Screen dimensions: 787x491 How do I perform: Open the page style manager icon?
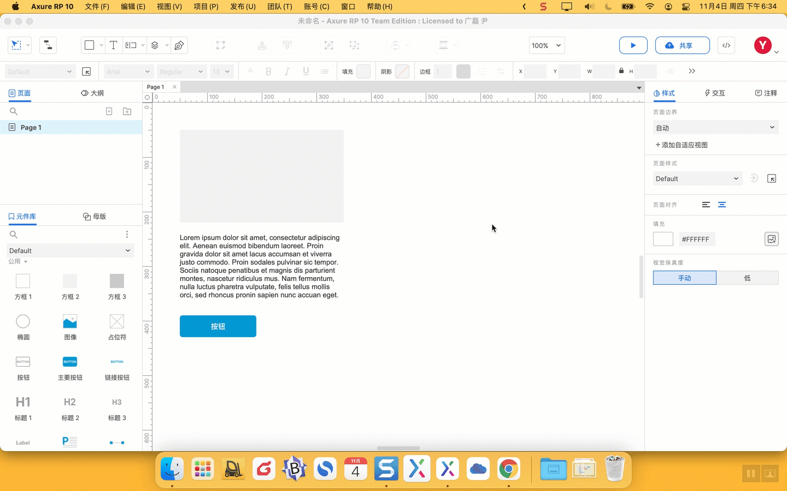[772, 178]
